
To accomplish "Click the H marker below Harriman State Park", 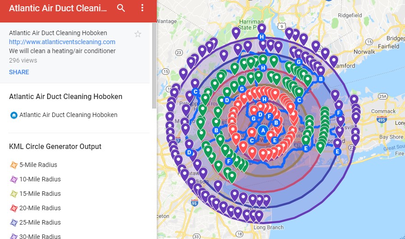I will coord(262,36).
